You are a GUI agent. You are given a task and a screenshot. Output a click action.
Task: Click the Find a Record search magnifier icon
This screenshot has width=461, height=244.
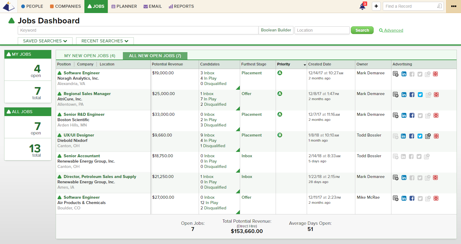point(439,6)
